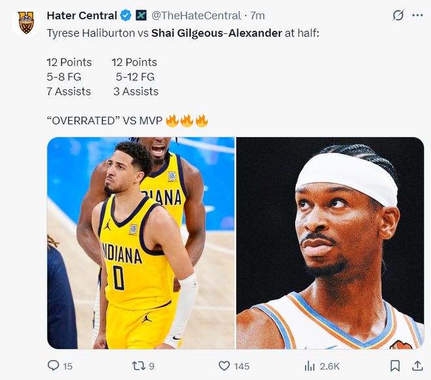Open the three-dot More options menu
Image resolution: width=431 pixels, height=380 pixels.
[x=417, y=15]
